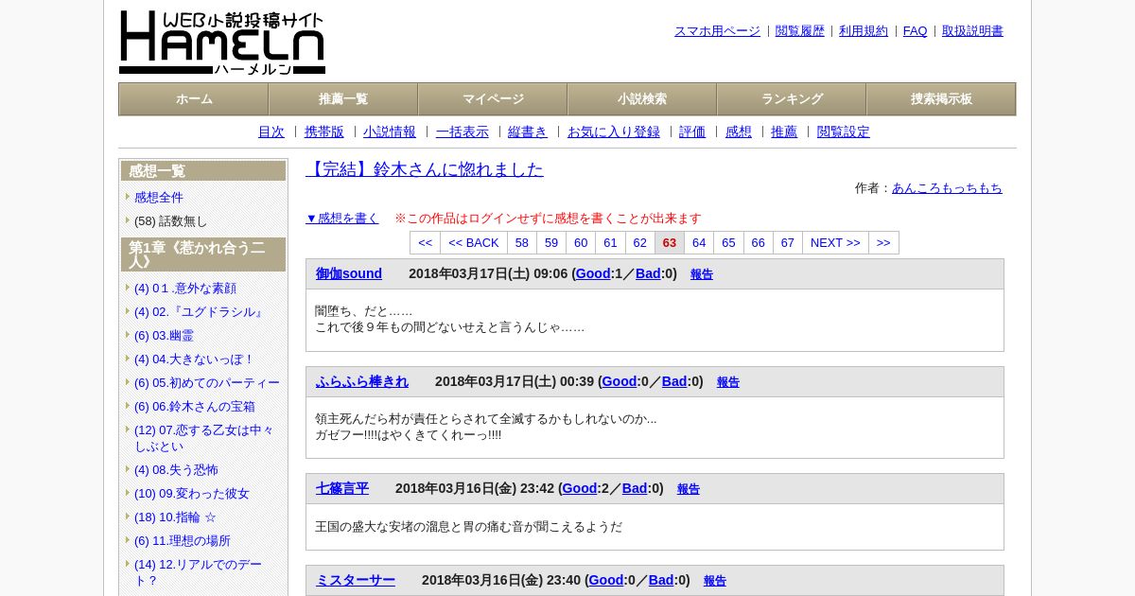The width and height of the screenshot is (1135, 596).
Task: Go to review page 60
Action: (581, 243)
